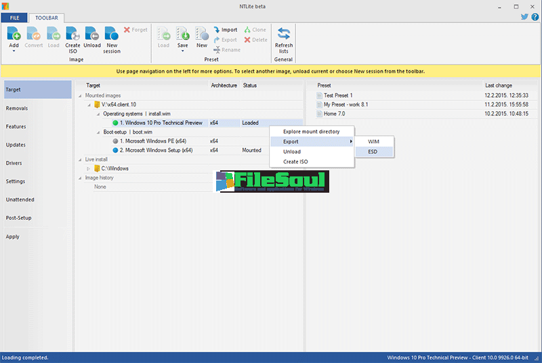Image resolution: width=542 pixels, height=363 pixels.
Task: Open the help question mark icon
Action: coord(535,17)
